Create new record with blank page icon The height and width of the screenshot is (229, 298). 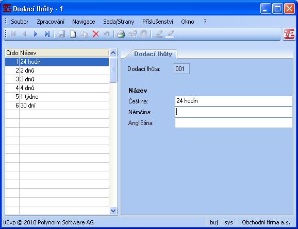coord(73,34)
